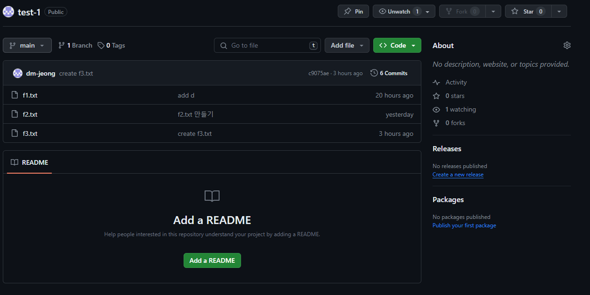View the 1 Branch link

[x=75, y=45]
